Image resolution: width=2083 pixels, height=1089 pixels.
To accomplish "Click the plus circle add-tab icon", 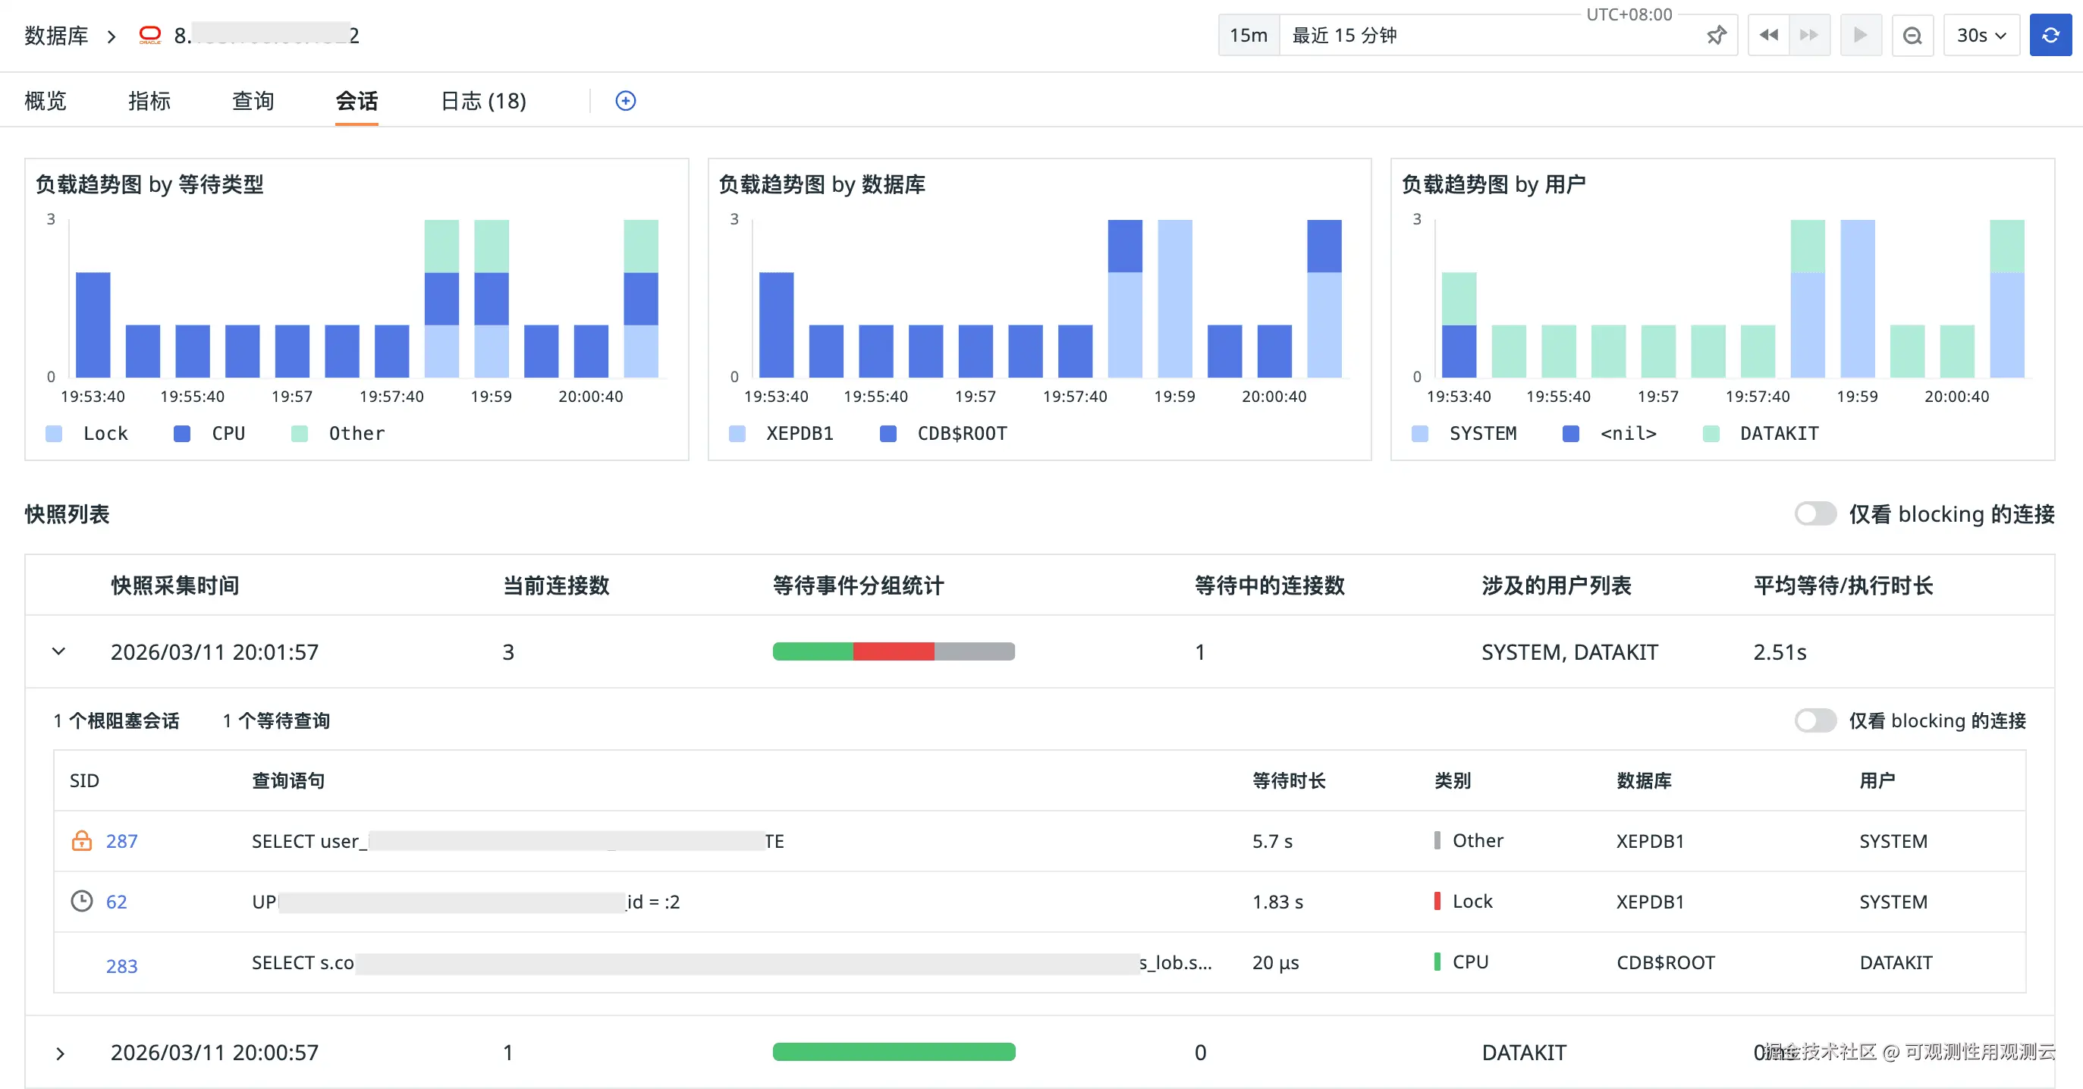I will (625, 101).
